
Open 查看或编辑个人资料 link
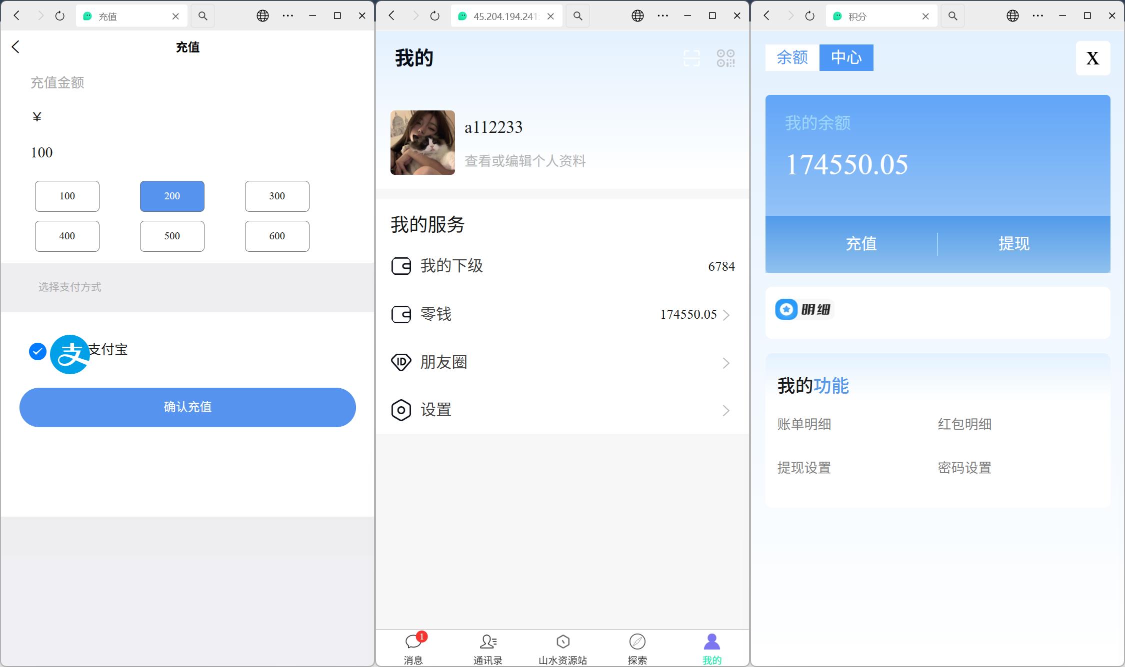[x=525, y=161]
